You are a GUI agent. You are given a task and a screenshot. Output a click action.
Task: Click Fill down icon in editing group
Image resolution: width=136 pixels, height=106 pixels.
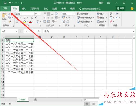pos(111,18)
